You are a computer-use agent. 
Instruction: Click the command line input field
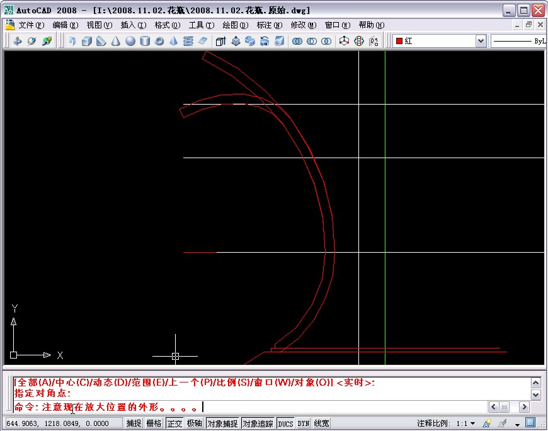[x=251, y=407]
